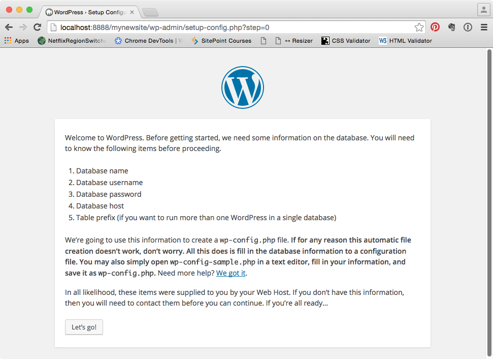The image size is (493, 359).
Task: Click the browser Back arrow
Action: click(9, 27)
